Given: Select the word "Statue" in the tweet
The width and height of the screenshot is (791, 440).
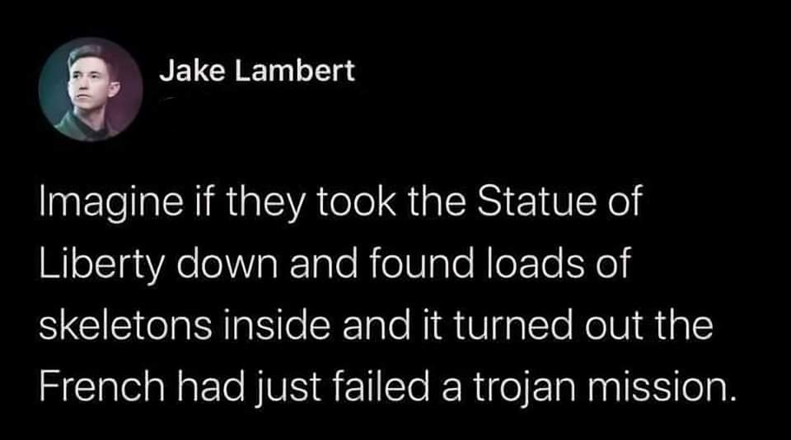Looking at the screenshot, I should point(530,200).
